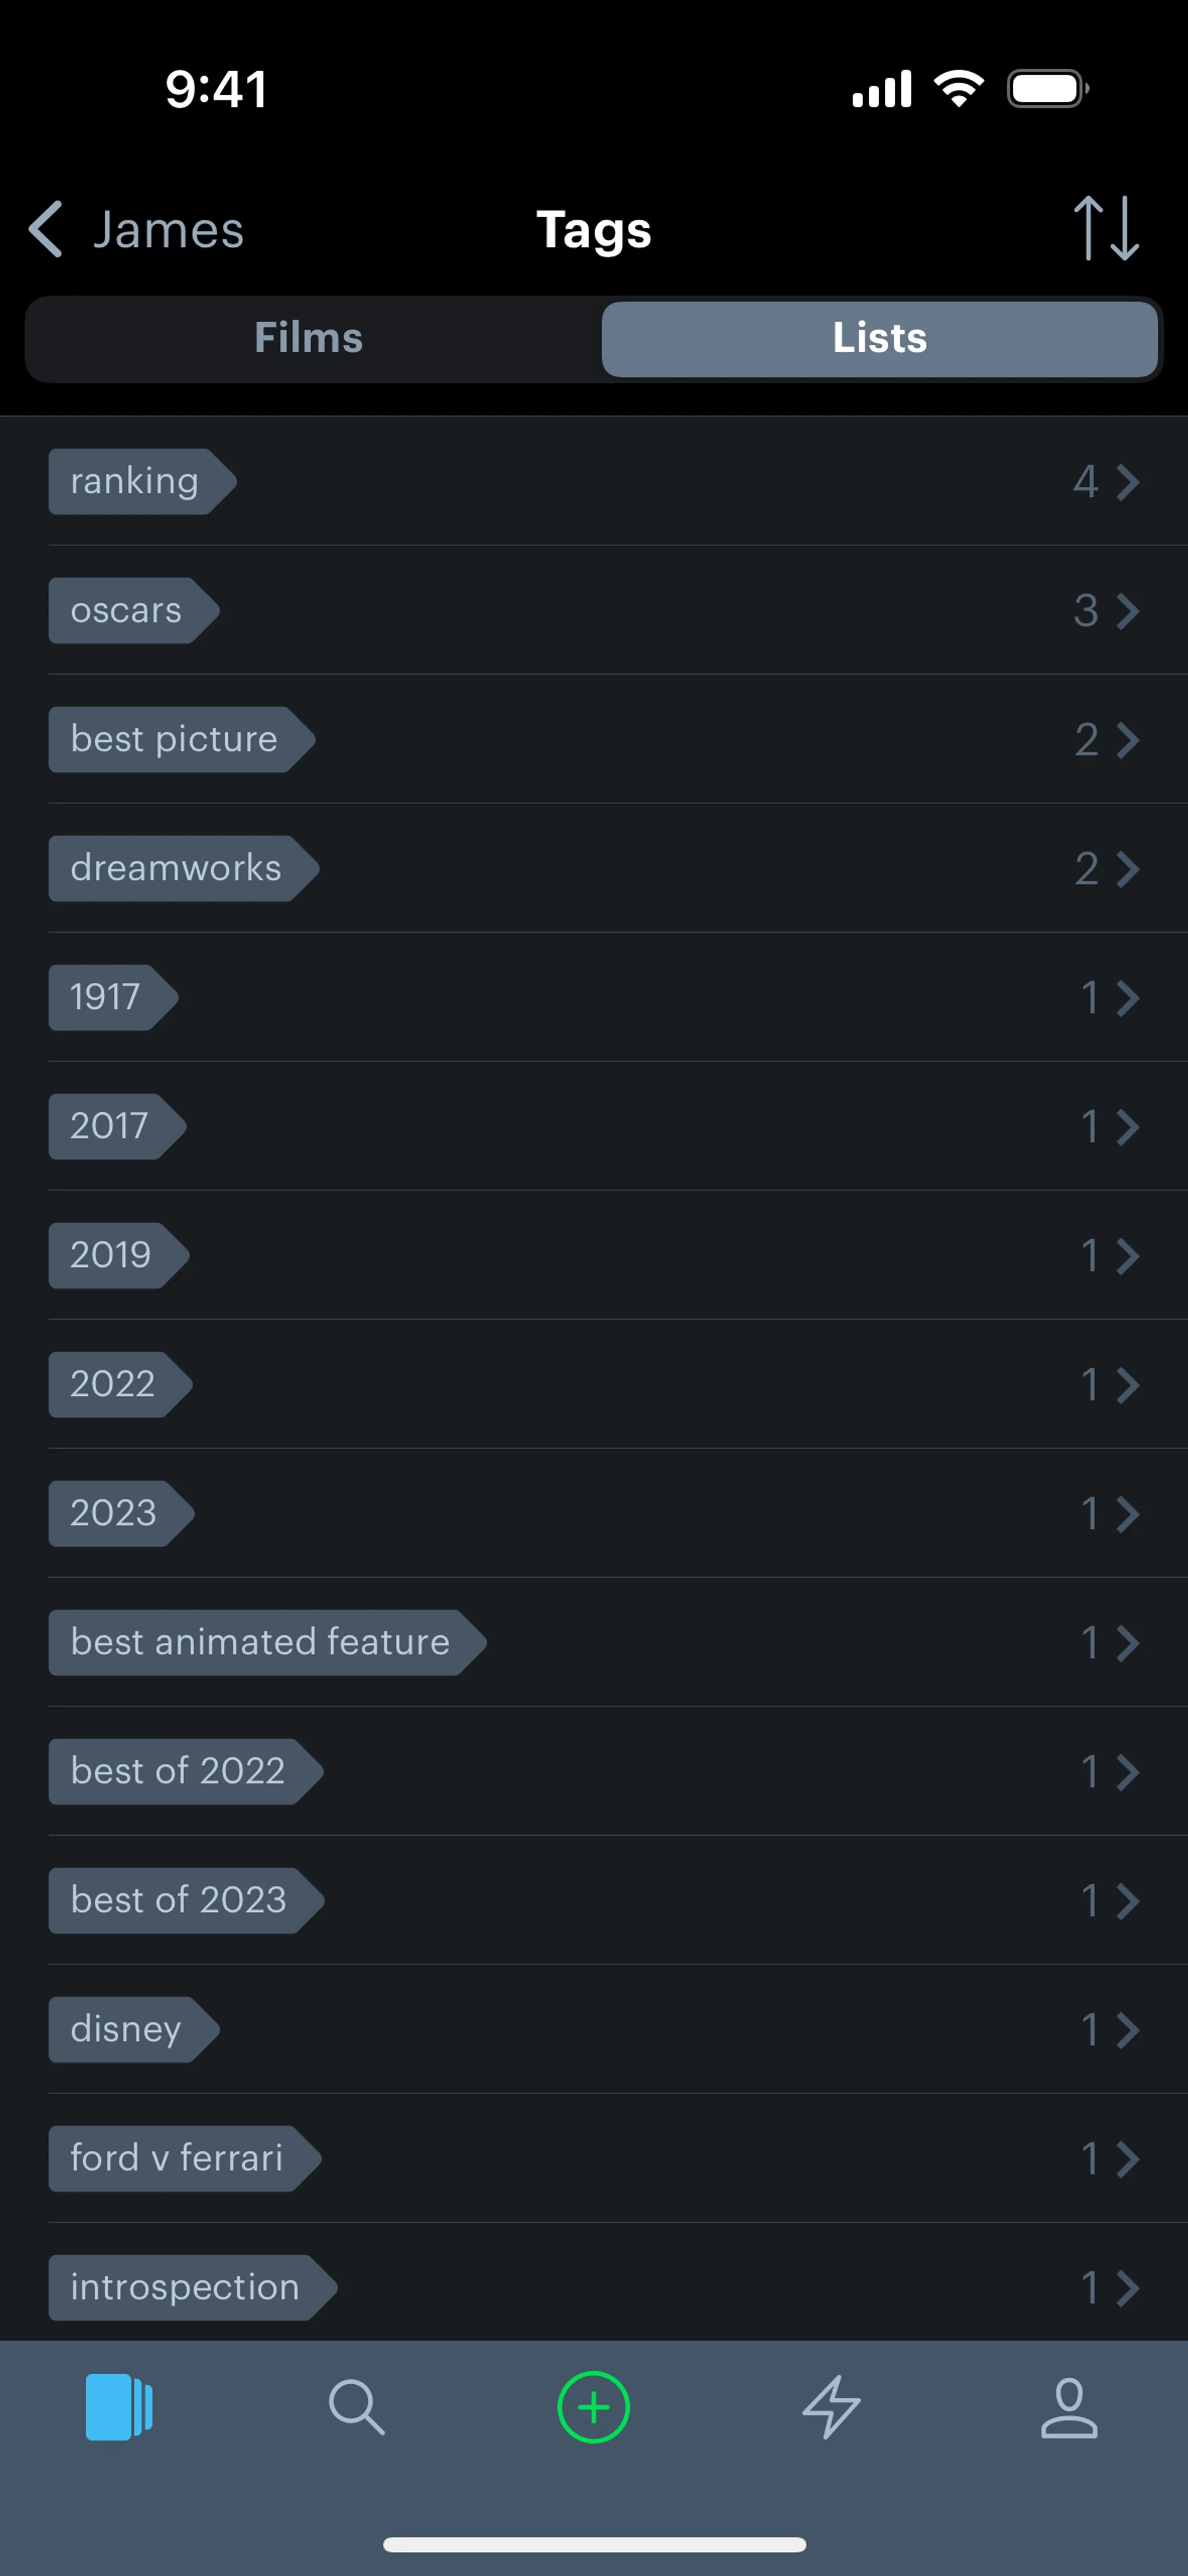Screen dimensions: 1188x2576
Task: Switch to the Films segment
Action: pos(309,338)
